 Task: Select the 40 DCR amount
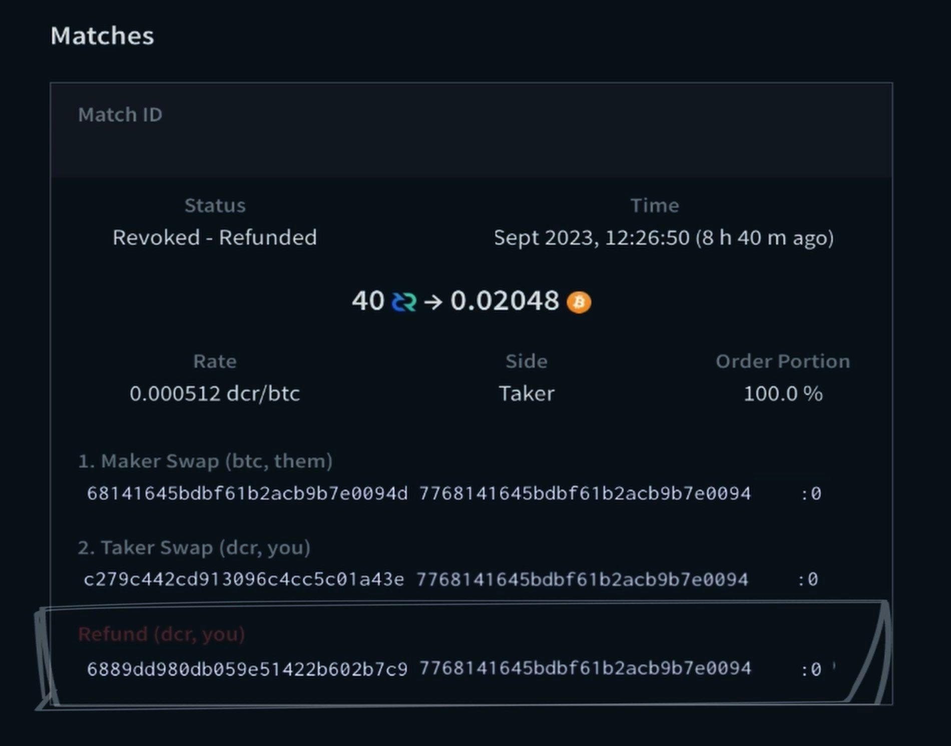point(368,301)
